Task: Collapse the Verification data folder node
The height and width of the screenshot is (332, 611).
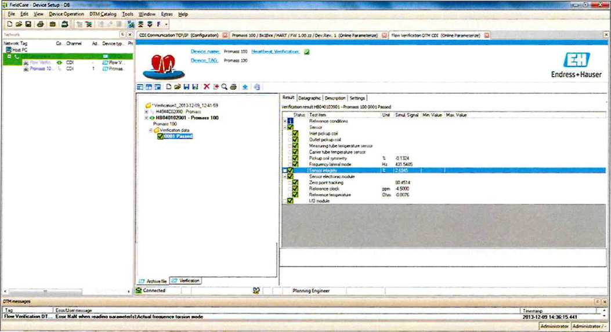Action: point(150,130)
